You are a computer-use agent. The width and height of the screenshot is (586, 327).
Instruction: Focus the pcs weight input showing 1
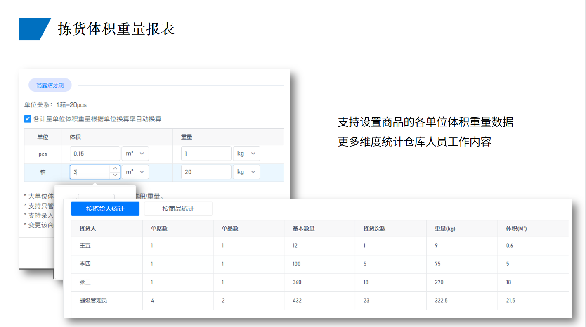[206, 154]
